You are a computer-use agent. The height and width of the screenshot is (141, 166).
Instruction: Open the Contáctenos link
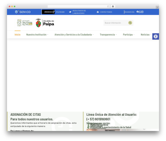tap(106, 12)
